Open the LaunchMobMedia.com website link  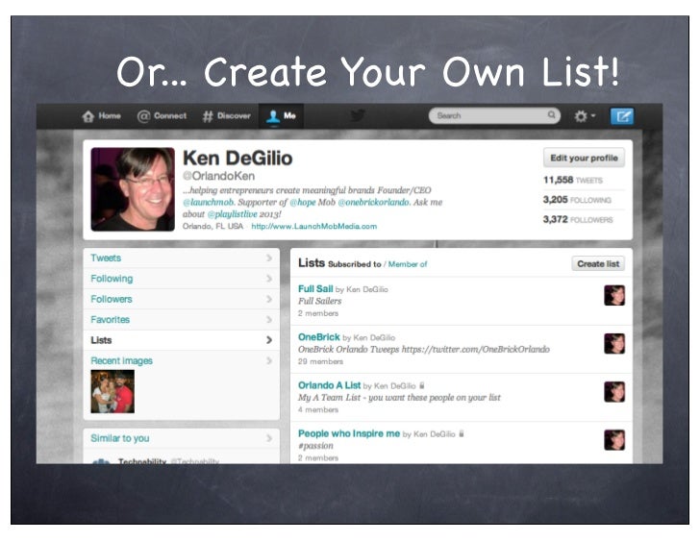tap(314, 227)
